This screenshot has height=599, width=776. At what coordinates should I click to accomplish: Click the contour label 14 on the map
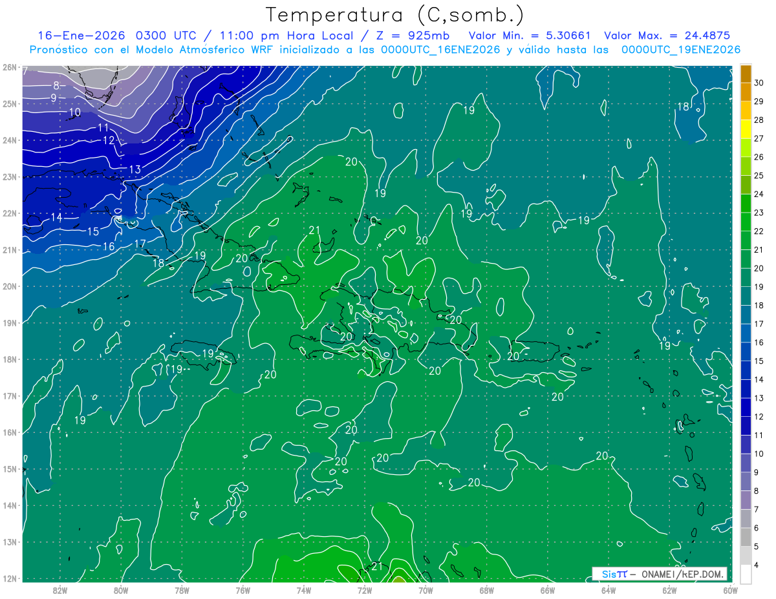57,218
